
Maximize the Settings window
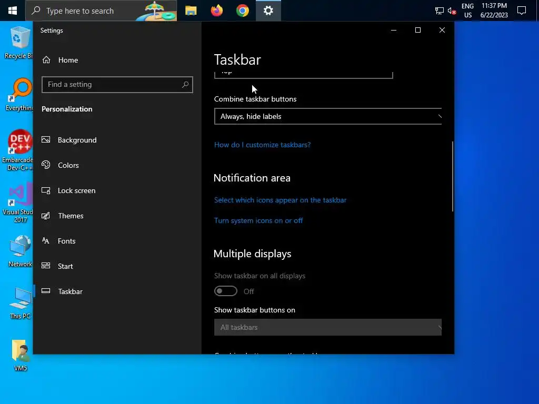coord(418,30)
